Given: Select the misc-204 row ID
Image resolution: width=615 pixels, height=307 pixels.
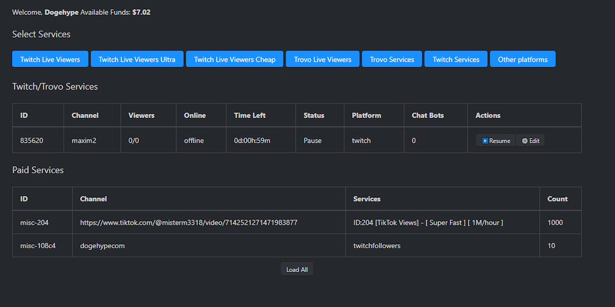Looking at the screenshot, I should (x=34, y=222).
